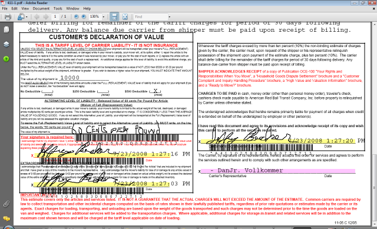Viewport: 377px width, 229px height.
Task: Click the Print icon in toolbar
Action: 8,17
